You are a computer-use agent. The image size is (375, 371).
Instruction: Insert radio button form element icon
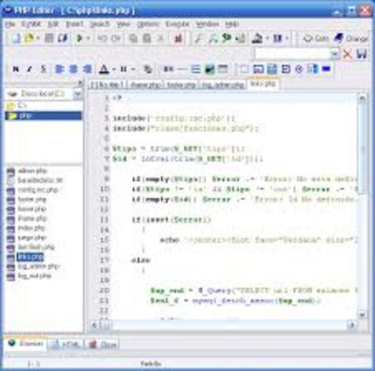coord(299,69)
